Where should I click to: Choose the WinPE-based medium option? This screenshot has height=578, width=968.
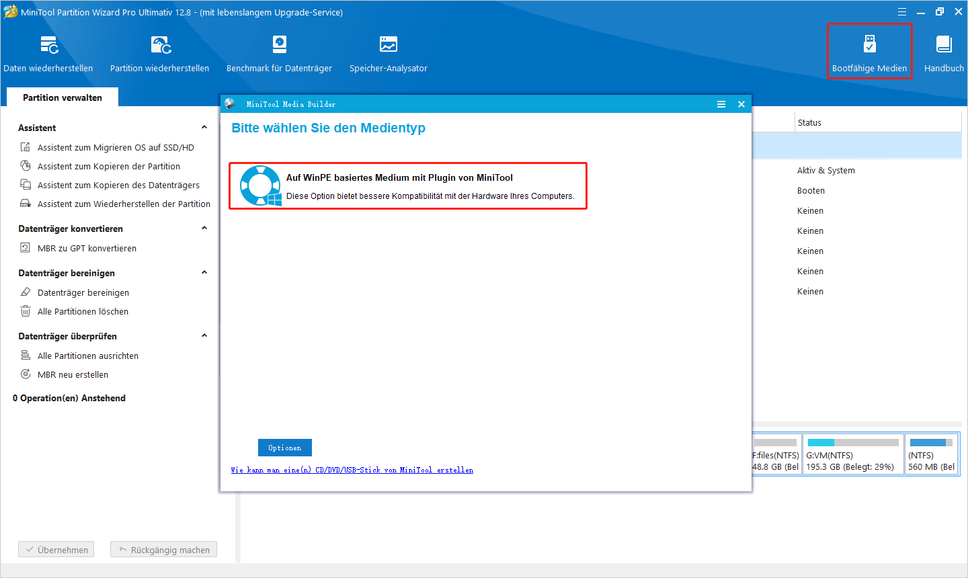[408, 185]
